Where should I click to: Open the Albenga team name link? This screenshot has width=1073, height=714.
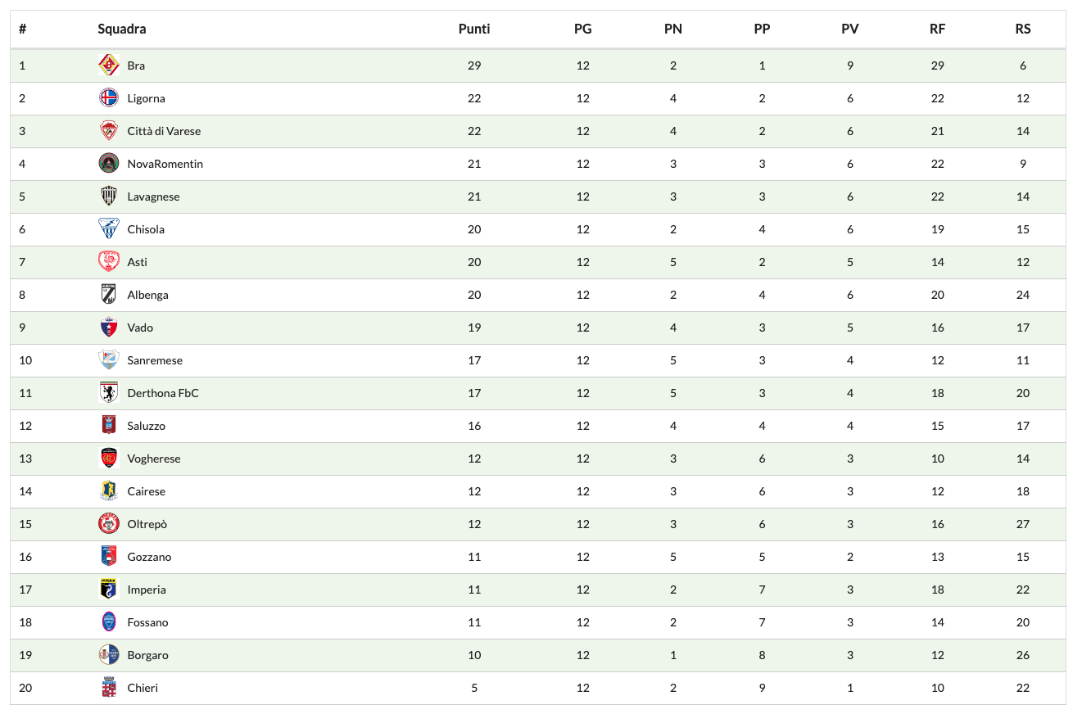coord(147,295)
